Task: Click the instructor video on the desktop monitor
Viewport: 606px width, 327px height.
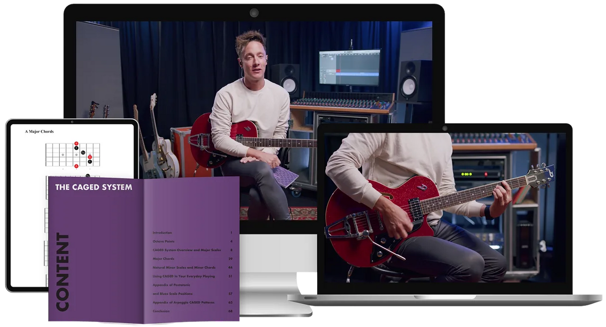Action: click(x=254, y=120)
